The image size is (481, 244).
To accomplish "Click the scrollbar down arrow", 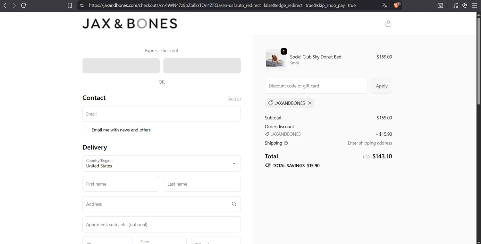I will [x=479, y=242].
